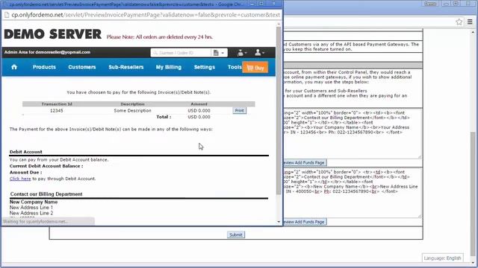Click the Username / Order ID search field
The image size is (478, 268).
click(181, 53)
